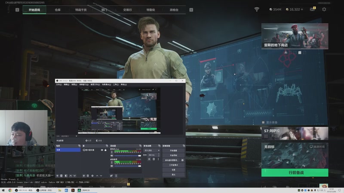Move scene up with arrow

[x=71, y=176]
